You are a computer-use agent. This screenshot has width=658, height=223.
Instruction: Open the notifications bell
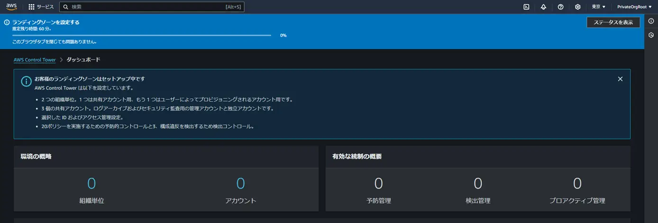point(543,7)
